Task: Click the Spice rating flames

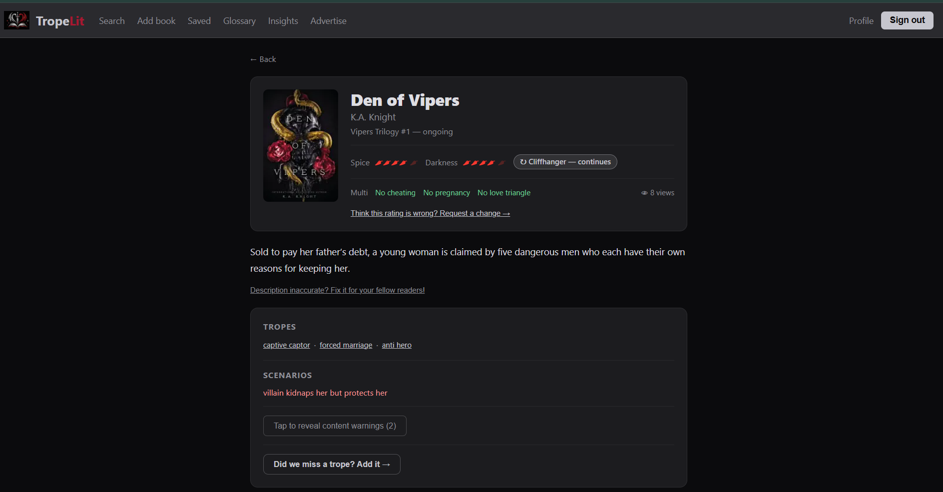Action: 396,163
